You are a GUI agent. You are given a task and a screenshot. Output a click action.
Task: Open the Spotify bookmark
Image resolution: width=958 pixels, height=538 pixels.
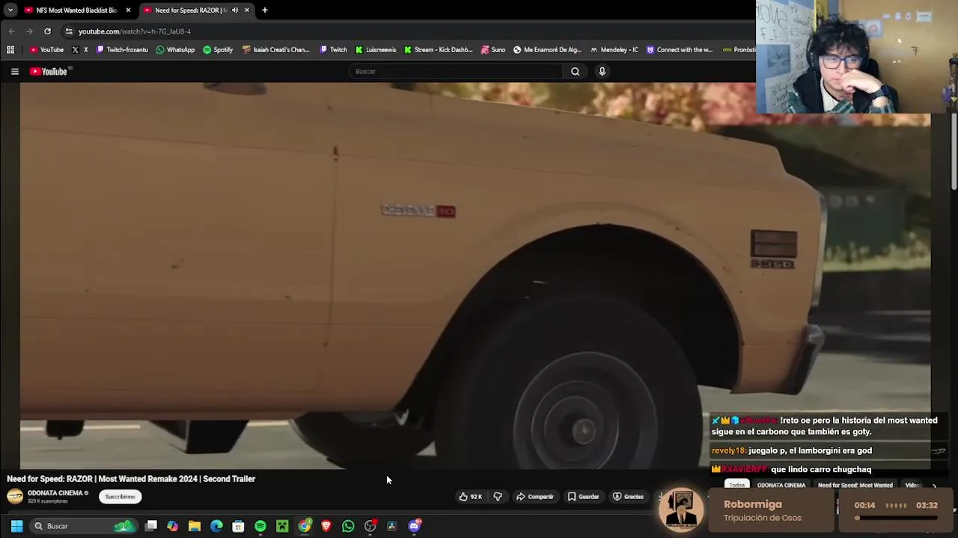click(x=218, y=50)
